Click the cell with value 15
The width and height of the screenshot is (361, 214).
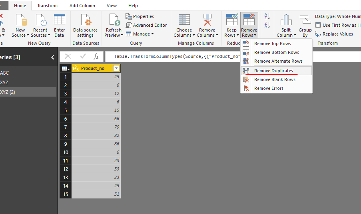pos(96,110)
